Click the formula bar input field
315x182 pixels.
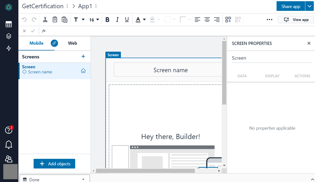click(x=181, y=31)
